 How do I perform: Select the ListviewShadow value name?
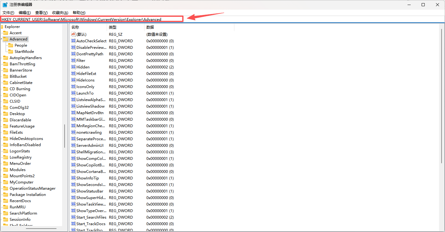tap(90, 106)
